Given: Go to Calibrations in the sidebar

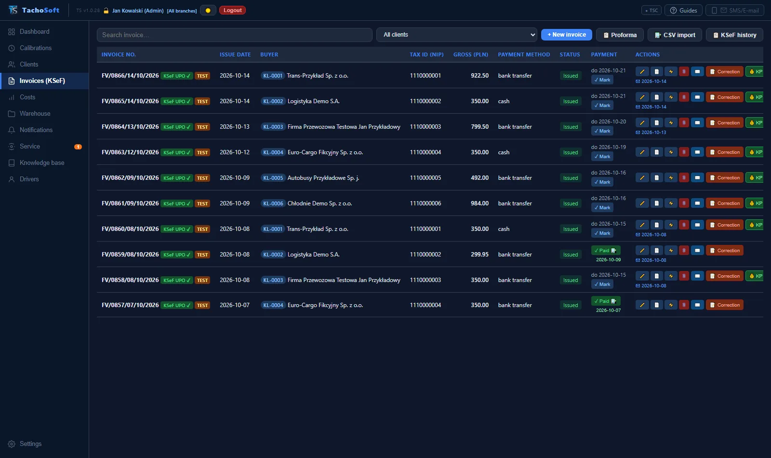Looking at the screenshot, I should (x=44, y=48).
